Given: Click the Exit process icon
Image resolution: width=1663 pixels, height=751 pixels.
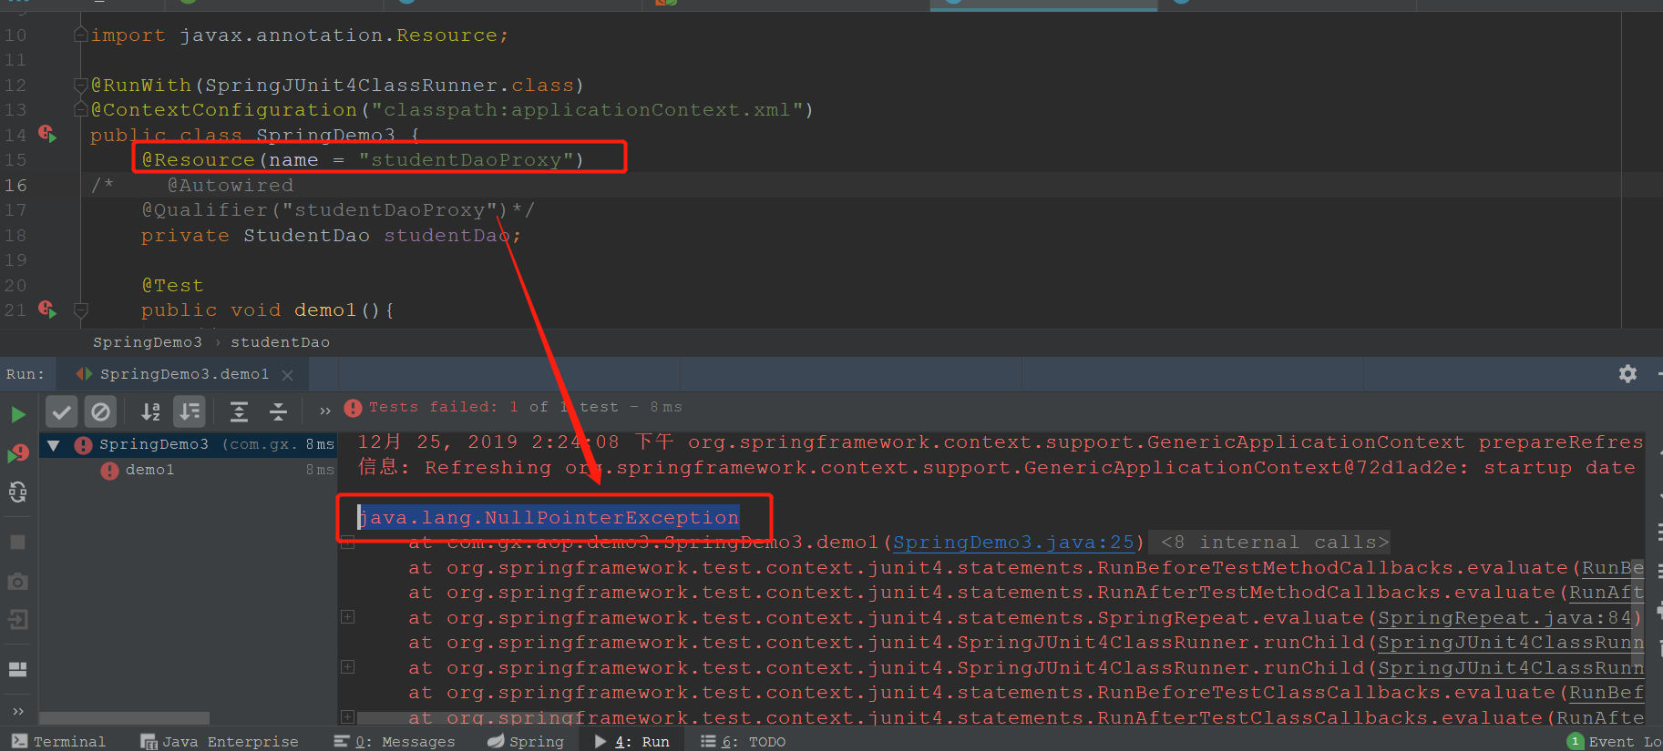Looking at the screenshot, I should [x=17, y=620].
